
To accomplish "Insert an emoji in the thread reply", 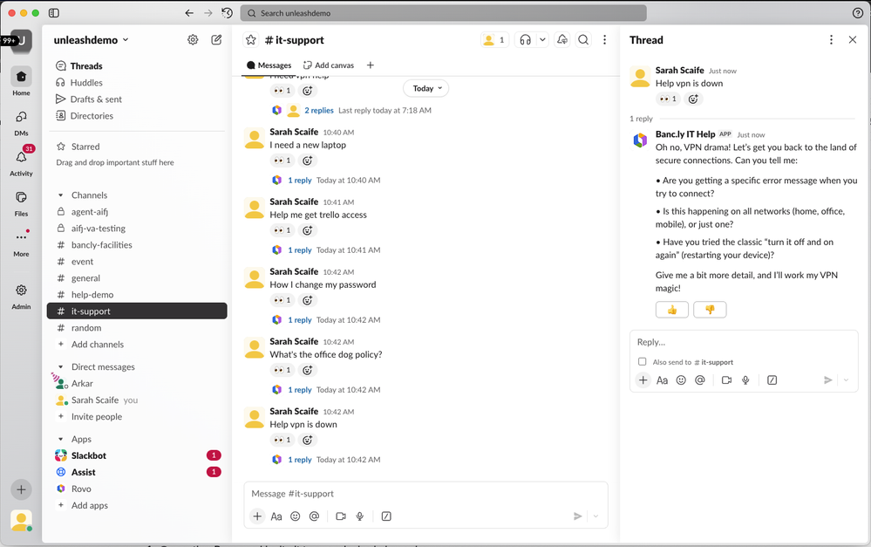I will tap(681, 379).
